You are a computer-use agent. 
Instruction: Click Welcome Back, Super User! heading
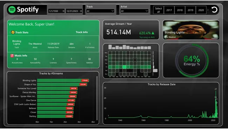pyautogui.click(x=32, y=24)
